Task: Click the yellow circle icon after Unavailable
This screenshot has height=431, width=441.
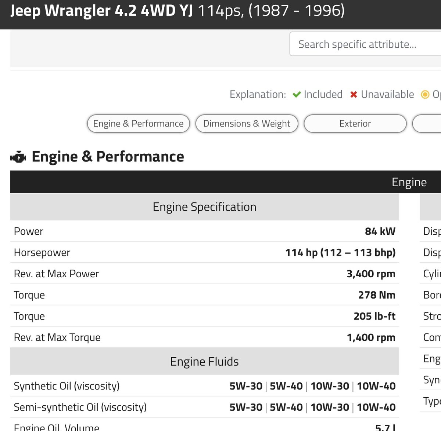Action: [x=425, y=95]
